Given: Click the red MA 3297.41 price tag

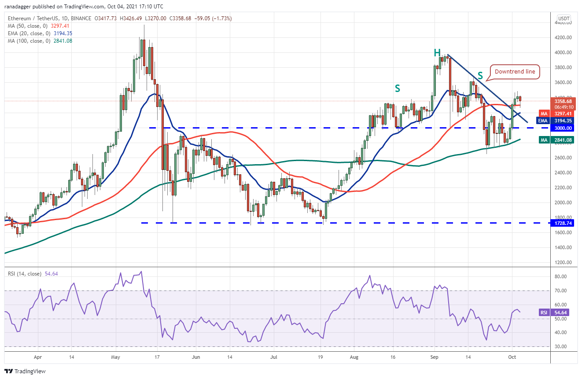Looking at the screenshot, I should 556,113.
